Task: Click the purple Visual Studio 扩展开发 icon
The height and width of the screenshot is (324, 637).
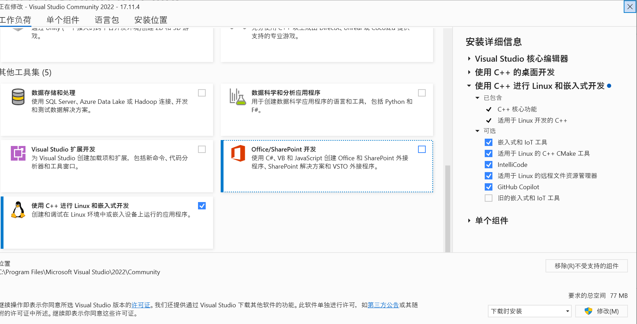Action: coord(18,153)
